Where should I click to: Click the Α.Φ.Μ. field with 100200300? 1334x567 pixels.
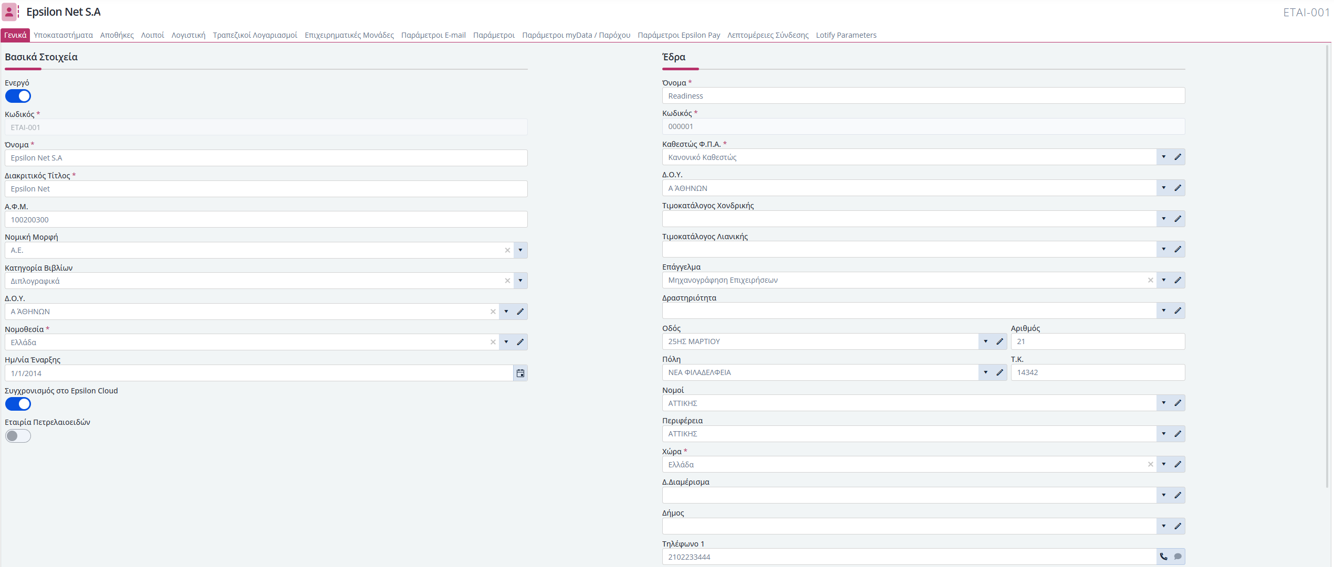[266, 220]
